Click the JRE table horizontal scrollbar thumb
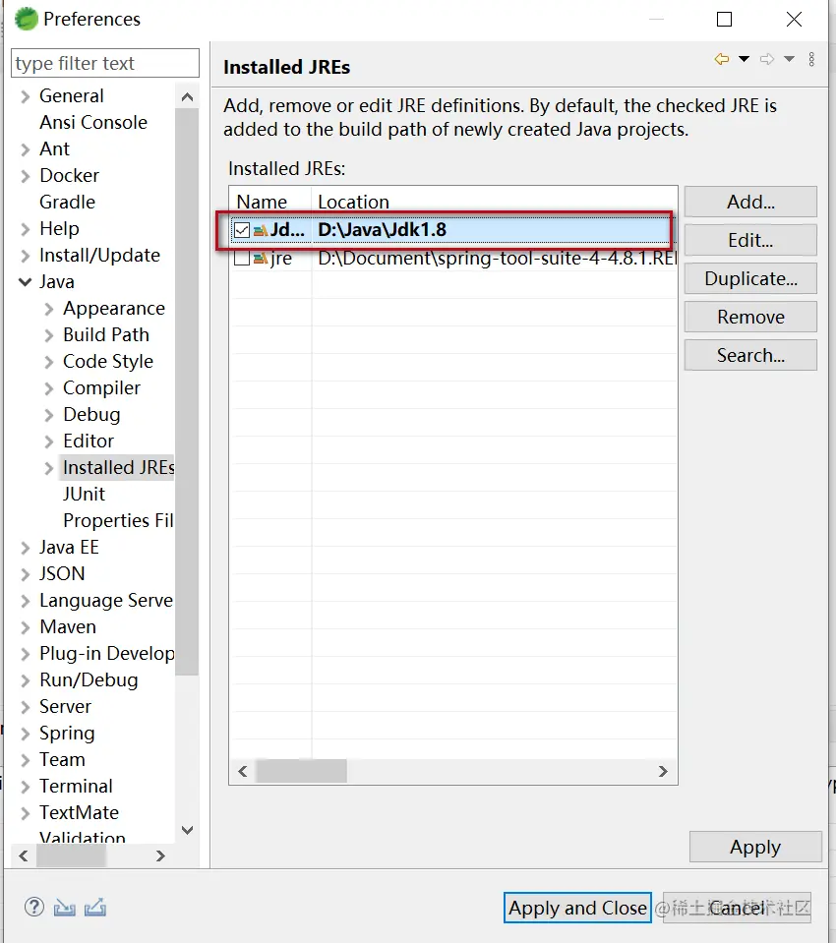Screen dimensions: 836x943 [301, 771]
